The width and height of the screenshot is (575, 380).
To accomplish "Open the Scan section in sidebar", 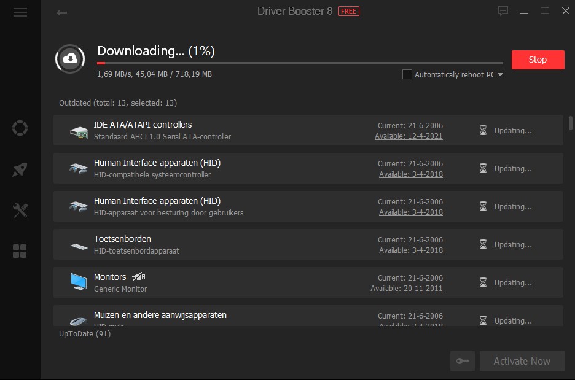I will (20, 128).
